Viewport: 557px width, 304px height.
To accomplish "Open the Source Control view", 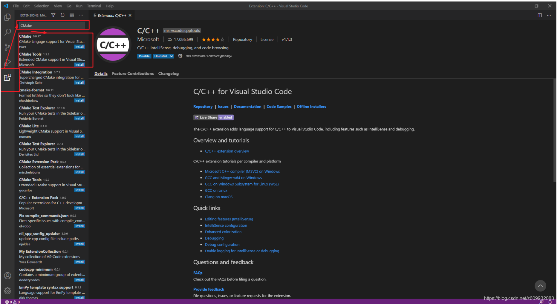I will 7,47.
